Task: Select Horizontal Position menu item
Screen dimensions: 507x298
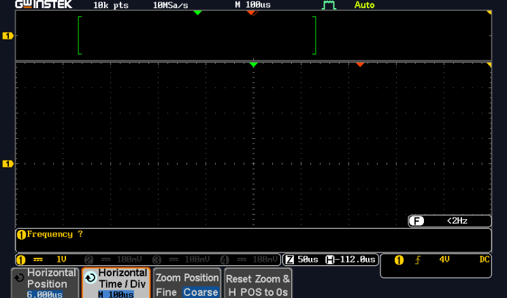Action: pyautogui.click(x=45, y=283)
